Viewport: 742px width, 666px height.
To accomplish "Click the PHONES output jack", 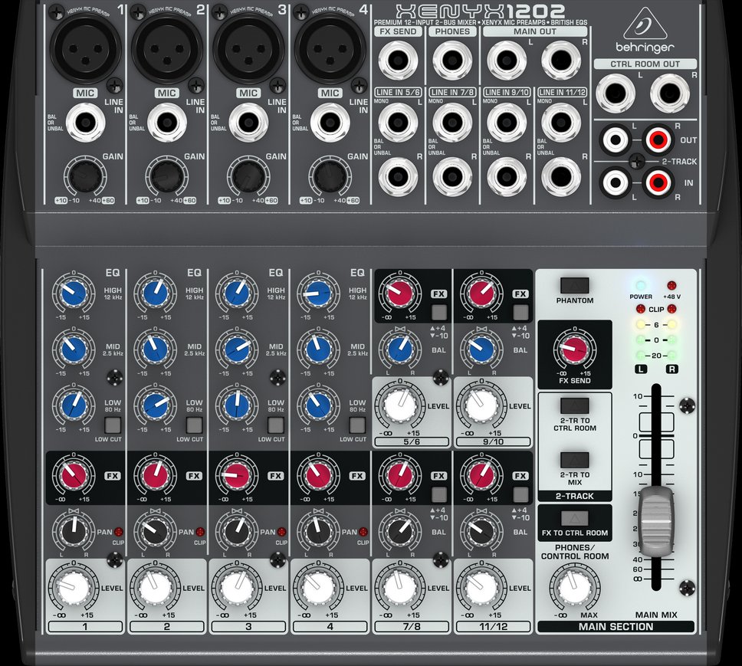I will pos(452,60).
